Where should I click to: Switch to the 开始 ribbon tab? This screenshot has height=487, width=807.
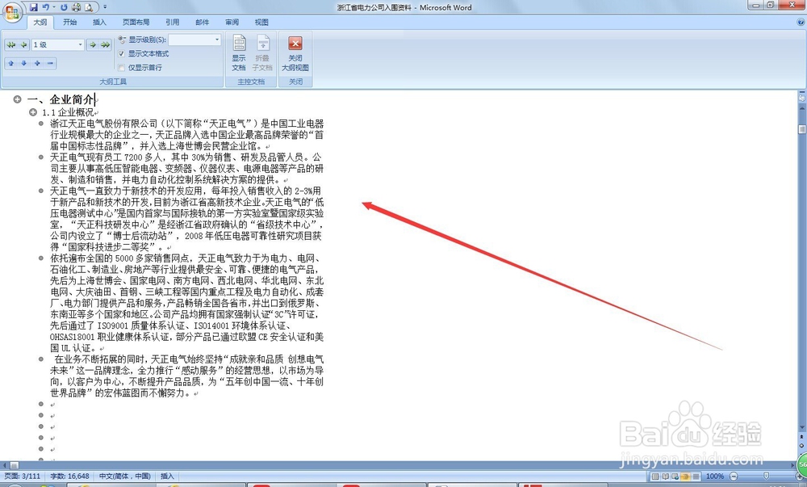coord(70,22)
